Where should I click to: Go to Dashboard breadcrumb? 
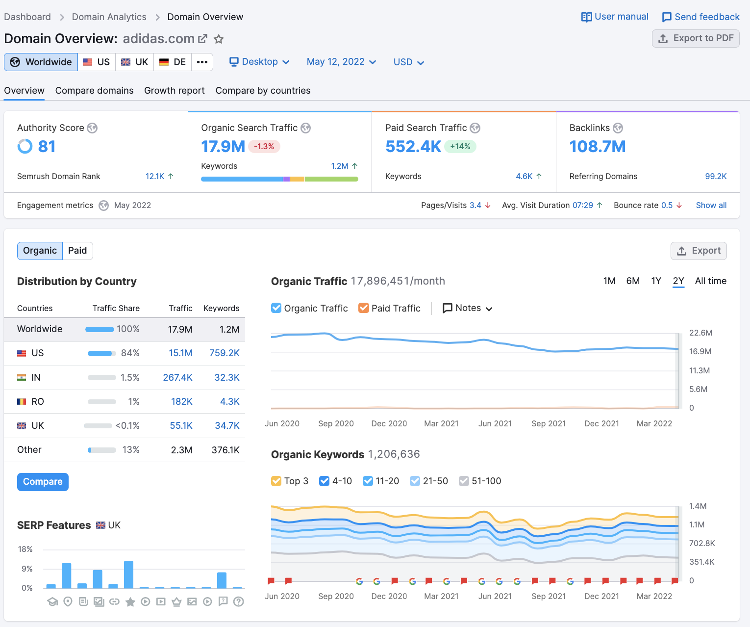27,17
